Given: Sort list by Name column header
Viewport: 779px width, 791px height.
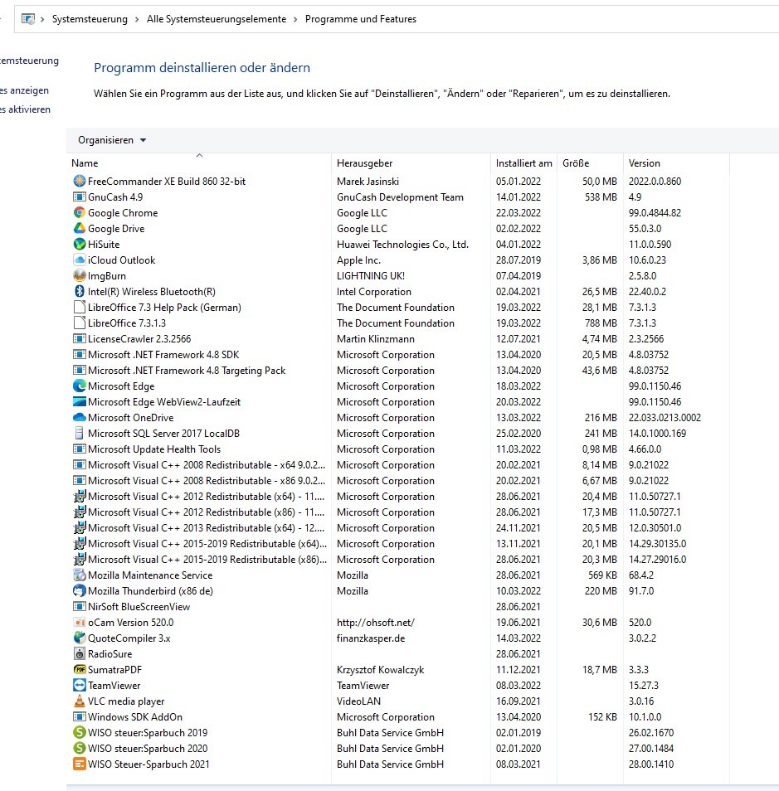Looking at the screenshot, I should (199, 163).
